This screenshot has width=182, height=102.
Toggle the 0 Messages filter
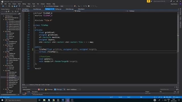(58, 90)
